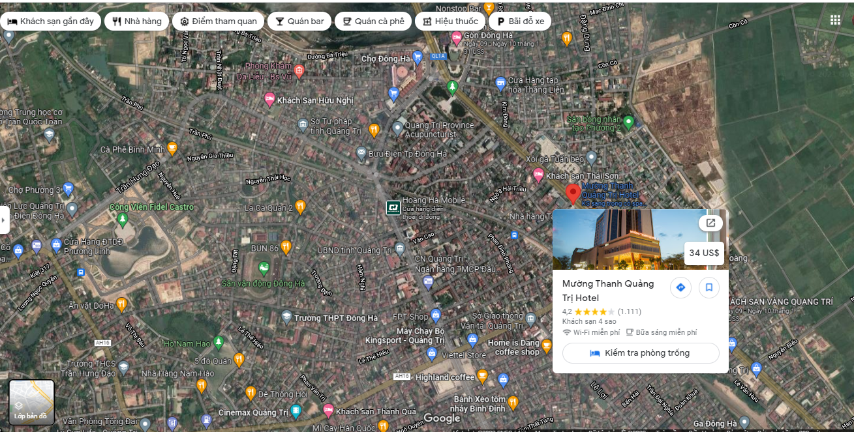Click Ăn vặt DoHa restaurant marker
This screenshot has height=432, width=854.
pos(121,304)
